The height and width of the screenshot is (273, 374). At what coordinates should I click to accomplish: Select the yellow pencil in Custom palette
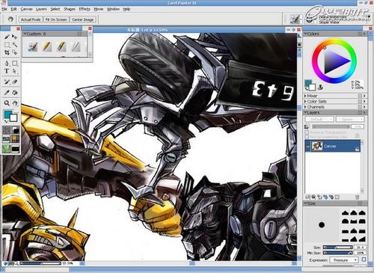pos(47,46)
